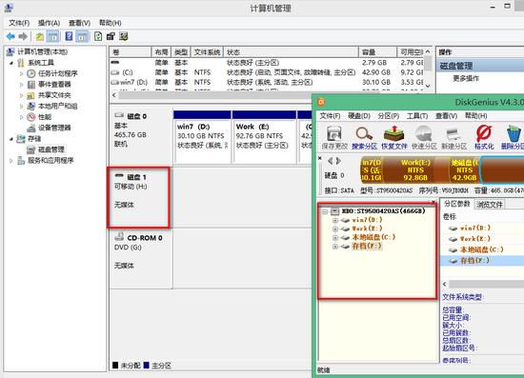Click the blue help toolbar icon
The height and width of the screenshot is (378, 524).
69,36
